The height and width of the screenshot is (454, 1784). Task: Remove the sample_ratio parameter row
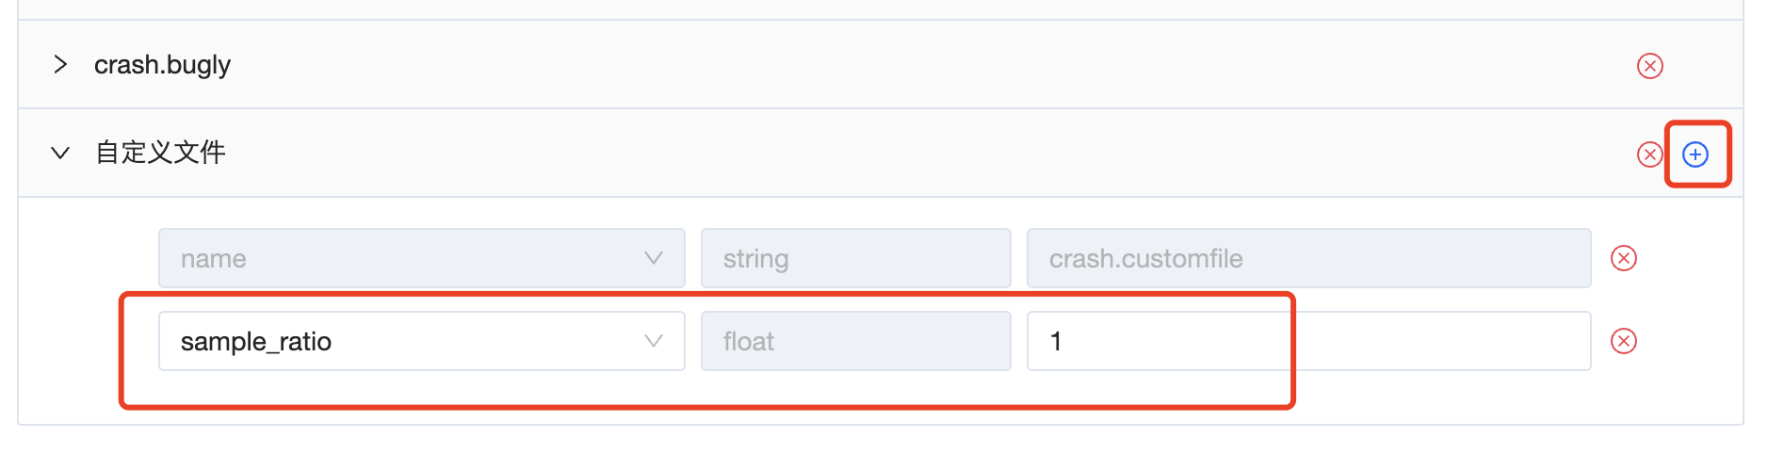click(x=1624, y=341)
